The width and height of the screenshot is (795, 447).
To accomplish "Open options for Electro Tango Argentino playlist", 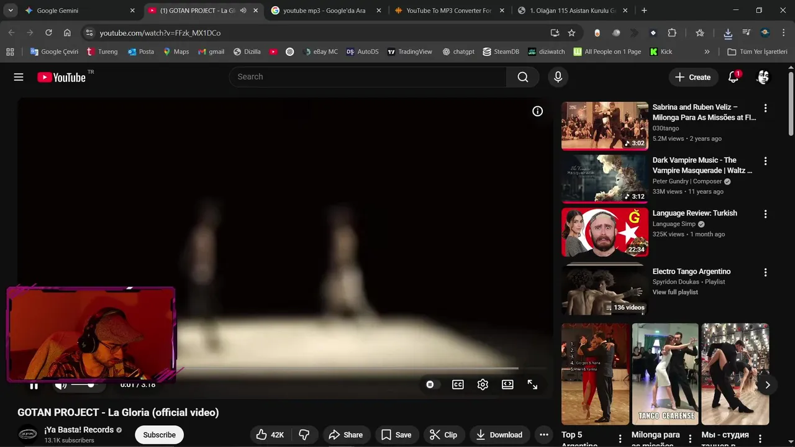I will (765, 273).
